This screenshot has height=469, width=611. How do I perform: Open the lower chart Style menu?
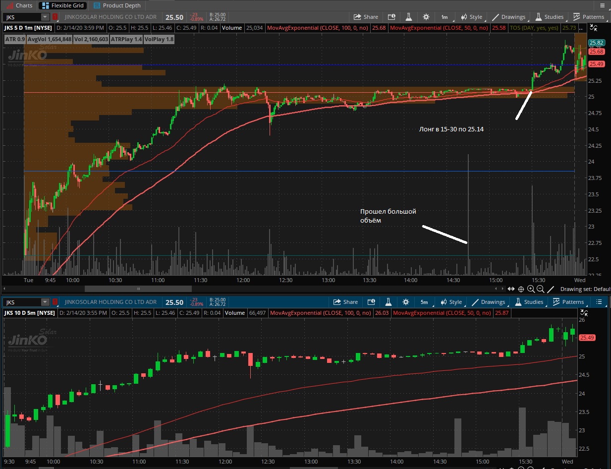[x=451, y=302]
